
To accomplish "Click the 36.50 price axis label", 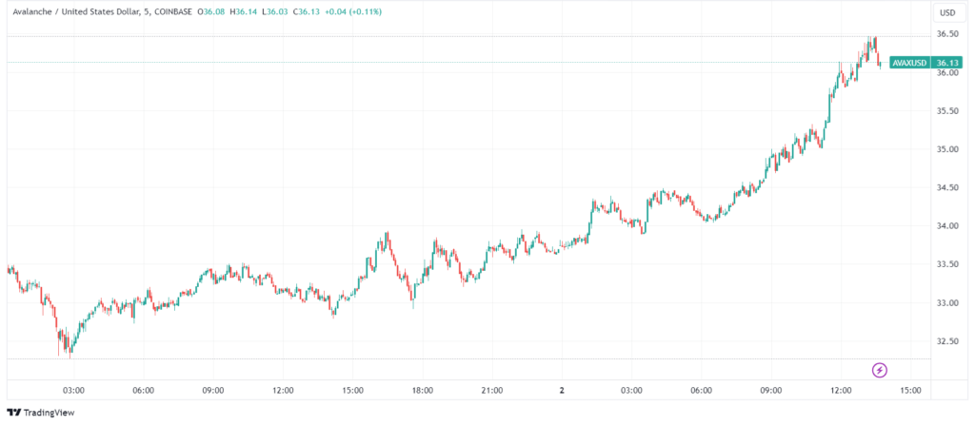I will [x=946, y=34].
